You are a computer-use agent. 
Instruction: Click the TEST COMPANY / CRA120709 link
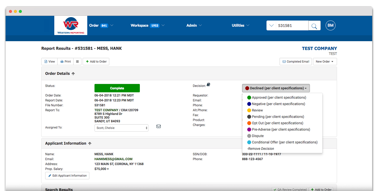pos(116,110)
